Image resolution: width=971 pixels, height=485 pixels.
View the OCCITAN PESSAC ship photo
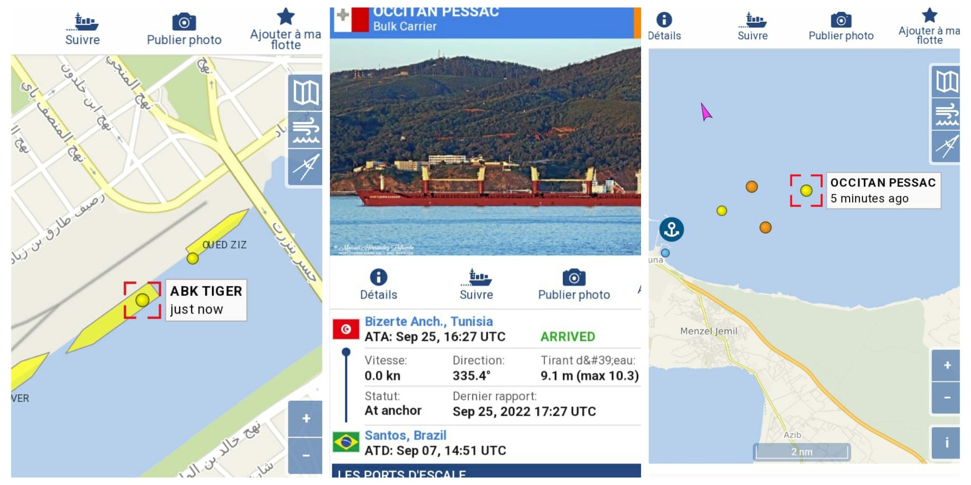pos(485,147)
